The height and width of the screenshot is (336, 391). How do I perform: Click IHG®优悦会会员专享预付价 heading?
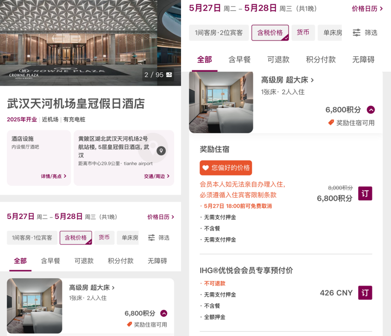246,270
